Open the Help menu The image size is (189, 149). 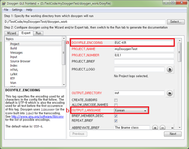pos(29,10)
